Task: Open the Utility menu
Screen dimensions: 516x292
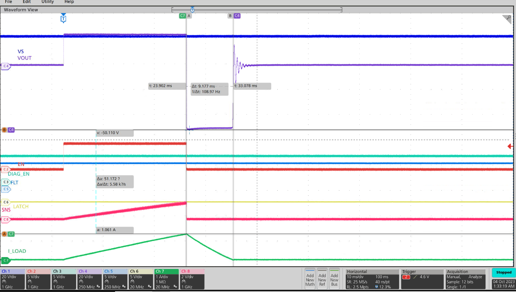Action: pos(48,2)
